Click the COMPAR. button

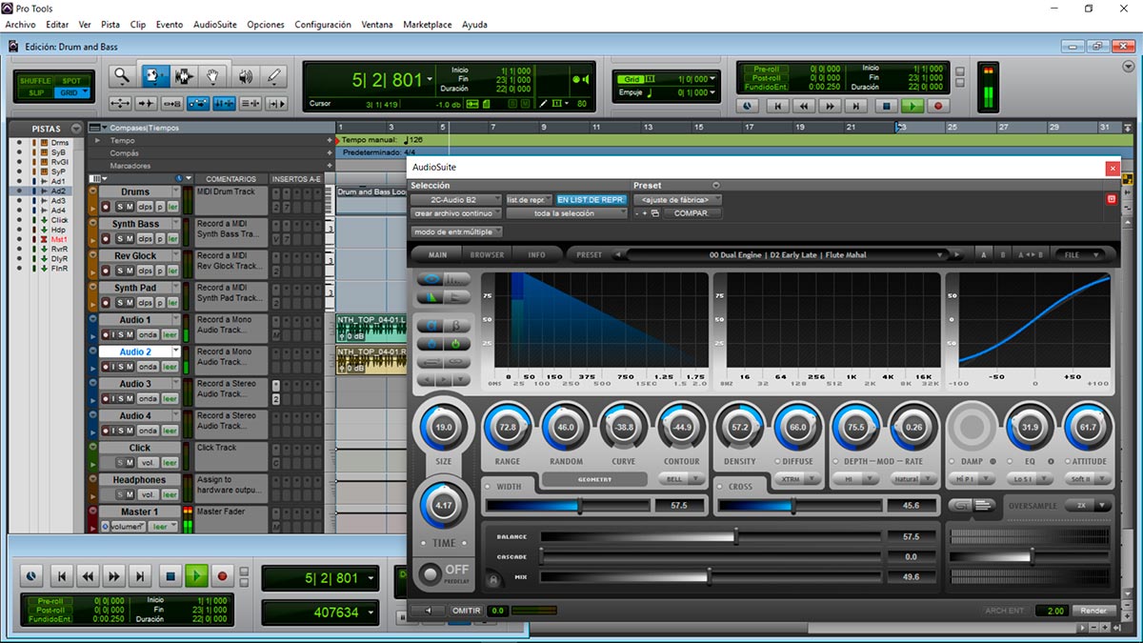click(x=692, y=213)
